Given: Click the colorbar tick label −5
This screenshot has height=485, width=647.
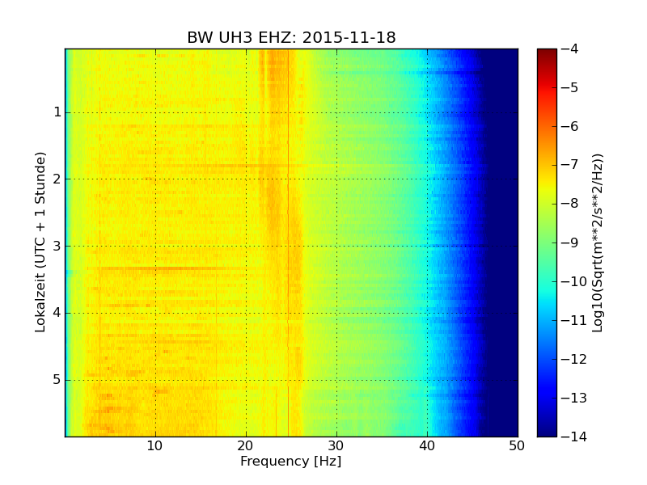Looking at the screenshot, I should click(x=570, y=88).
